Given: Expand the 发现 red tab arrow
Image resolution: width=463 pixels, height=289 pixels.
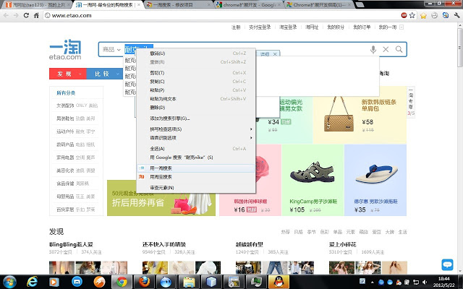Looking at the screenshot, I should point(80,74).
